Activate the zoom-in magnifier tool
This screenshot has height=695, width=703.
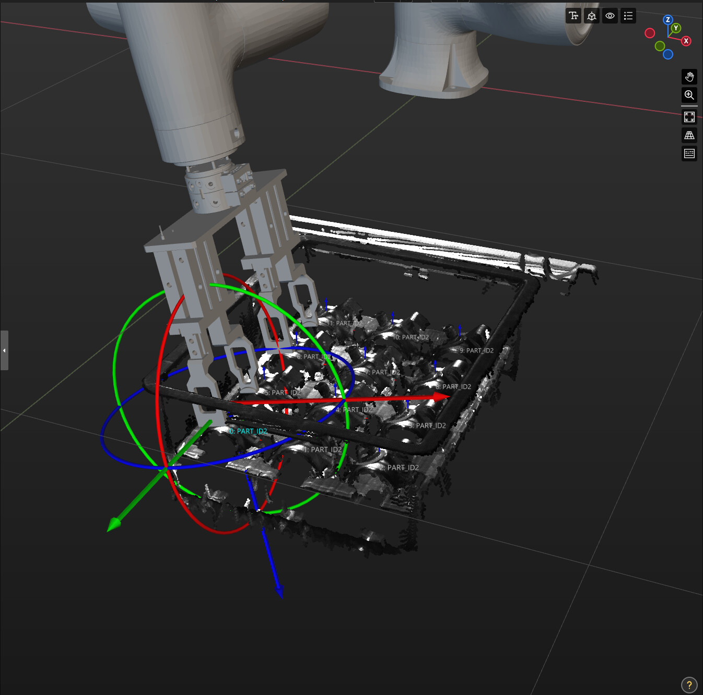click(x=689, y=95)
